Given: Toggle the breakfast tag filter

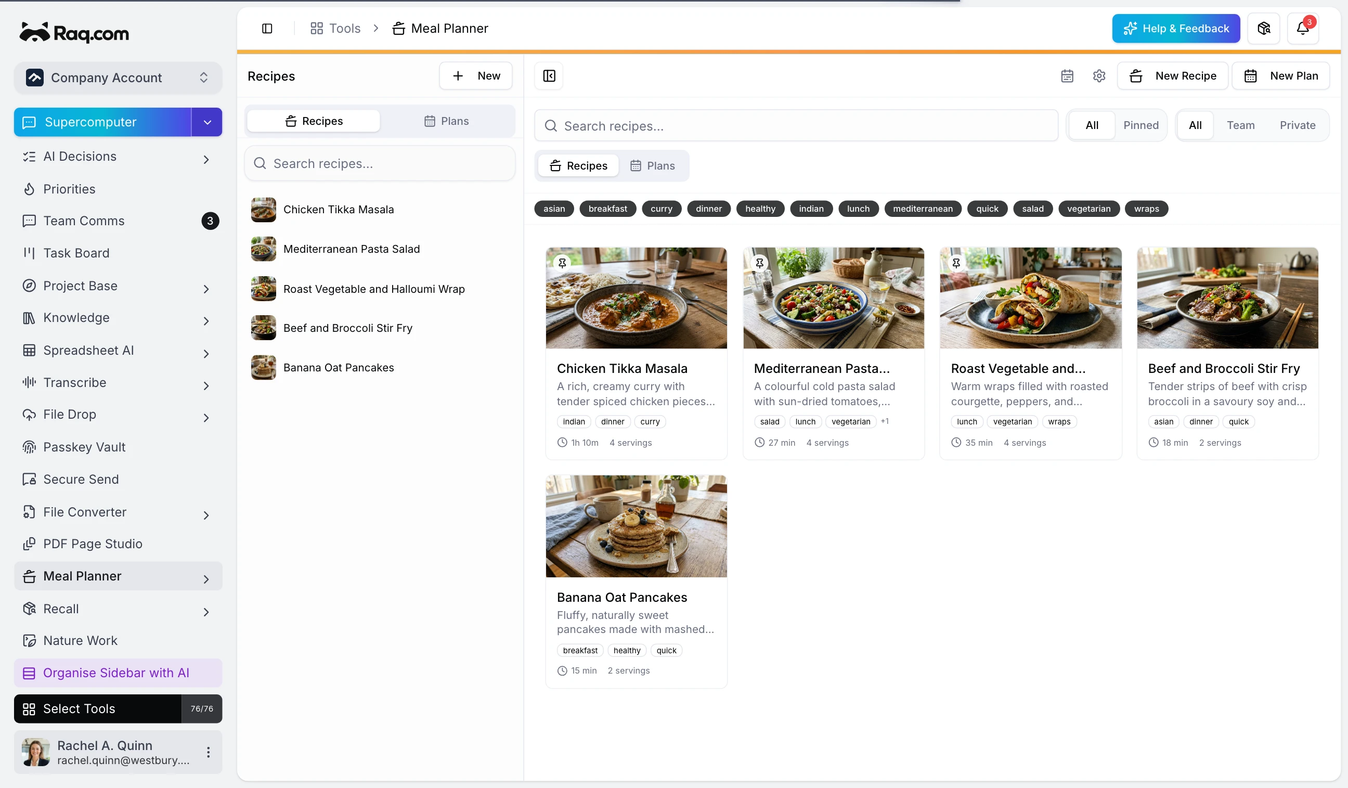Looking at the screenshot, I should click(x=607, y=209).
